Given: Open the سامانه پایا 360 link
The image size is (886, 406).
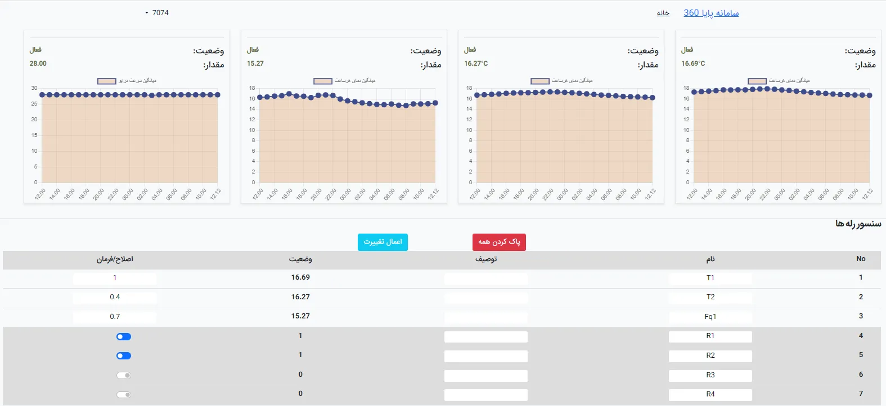Looking at the screenshot, I should [x=711, y=13].
